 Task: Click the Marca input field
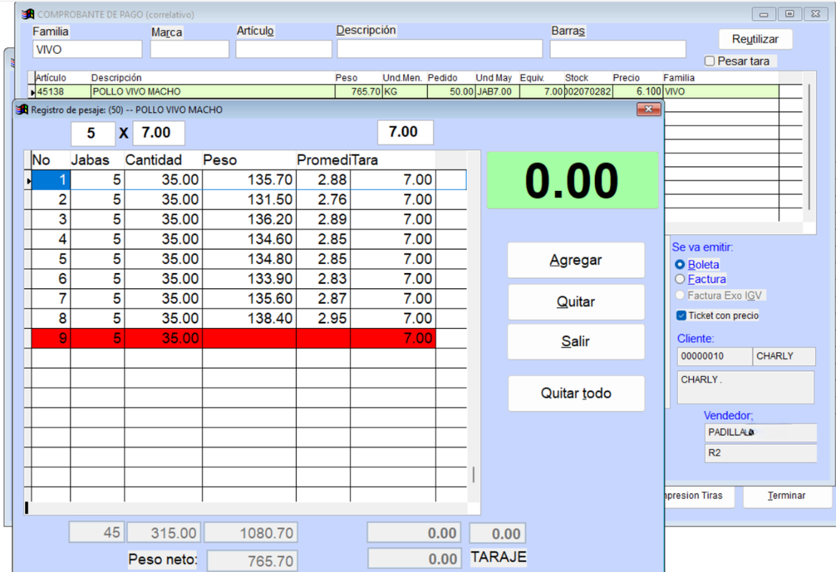(x=190, y=49)
